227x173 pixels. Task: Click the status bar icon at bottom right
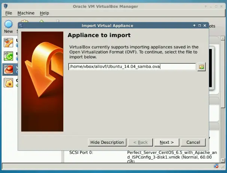point(216,166)
